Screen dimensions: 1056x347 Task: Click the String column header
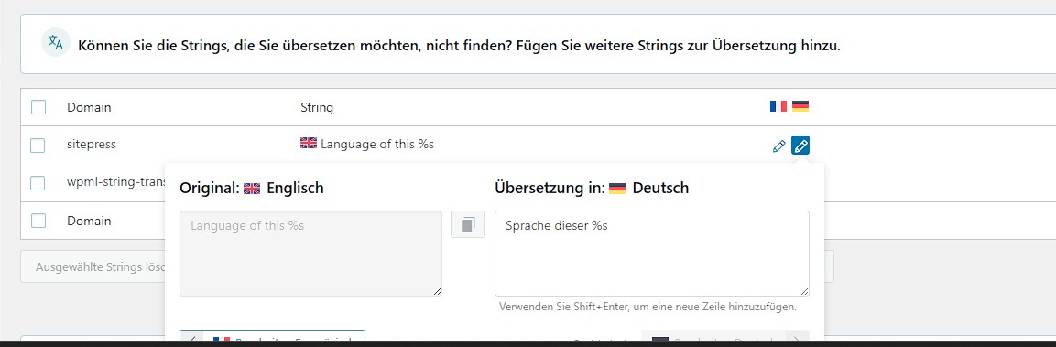[317, 107]
